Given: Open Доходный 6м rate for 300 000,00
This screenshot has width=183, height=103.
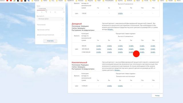Looking at the screenshot, I should (120, 49).
